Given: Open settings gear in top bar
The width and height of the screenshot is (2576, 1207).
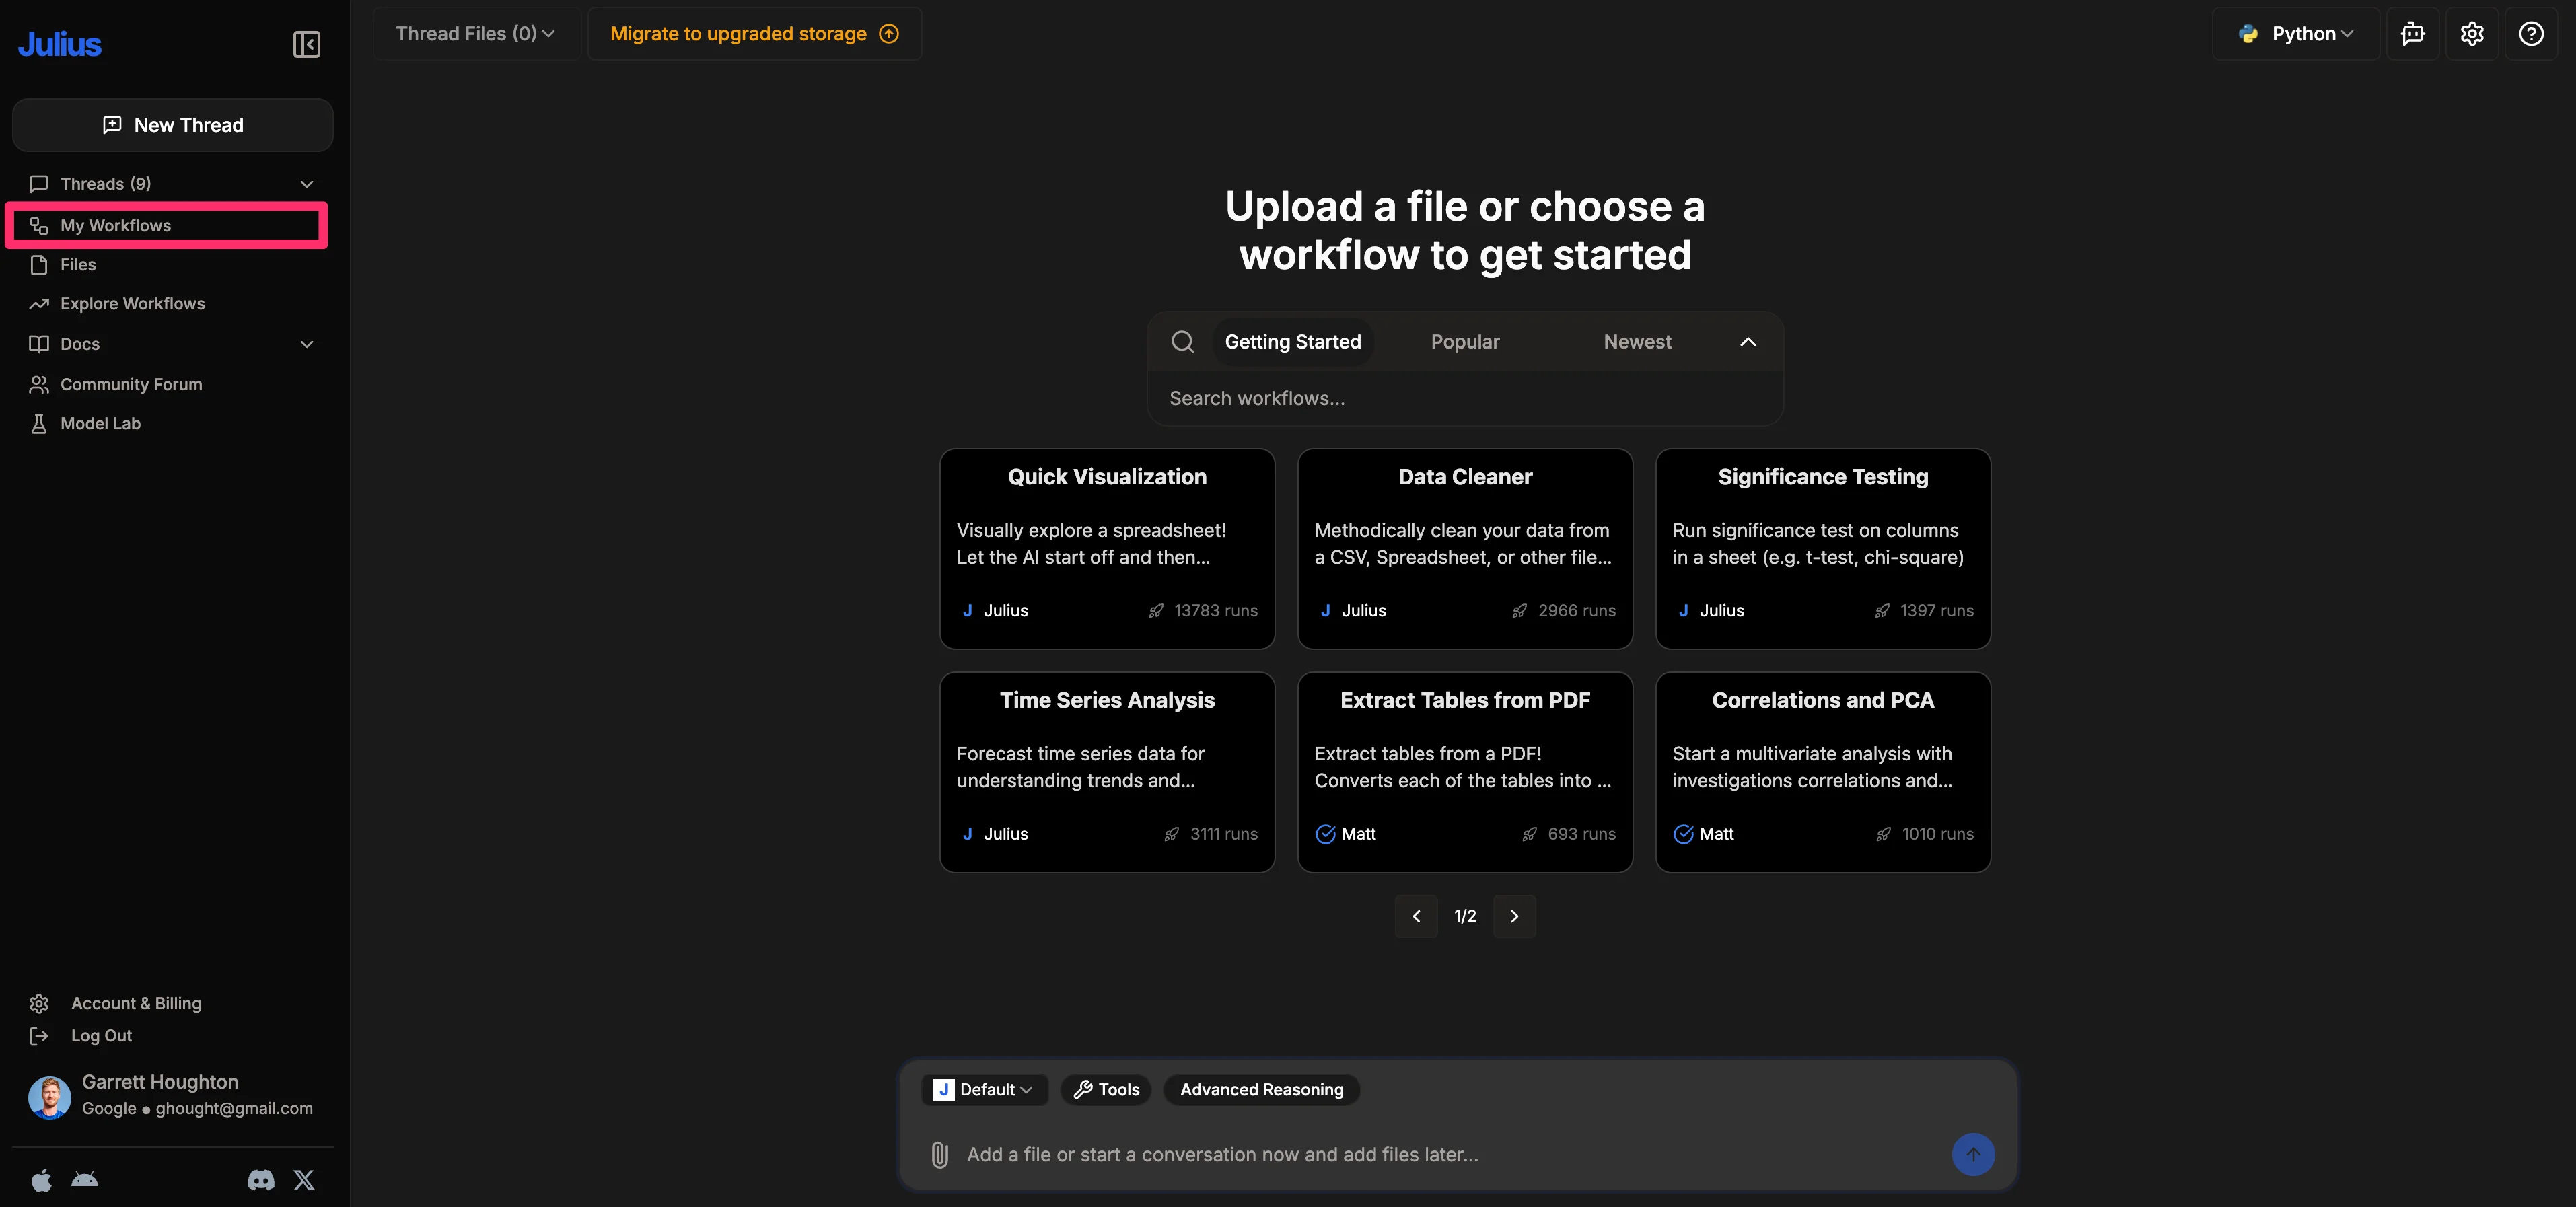Looking at the screenshot, I should [x=2472, y=34].
